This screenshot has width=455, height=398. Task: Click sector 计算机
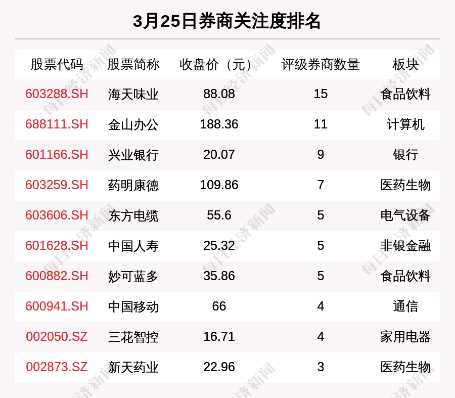405,125
